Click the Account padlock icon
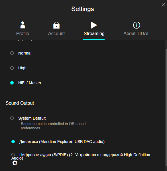 click(x=56, y=25)
